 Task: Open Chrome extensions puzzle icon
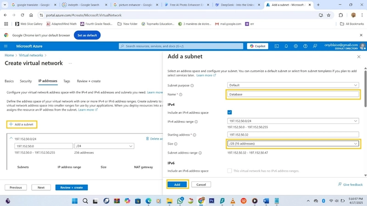341,15
